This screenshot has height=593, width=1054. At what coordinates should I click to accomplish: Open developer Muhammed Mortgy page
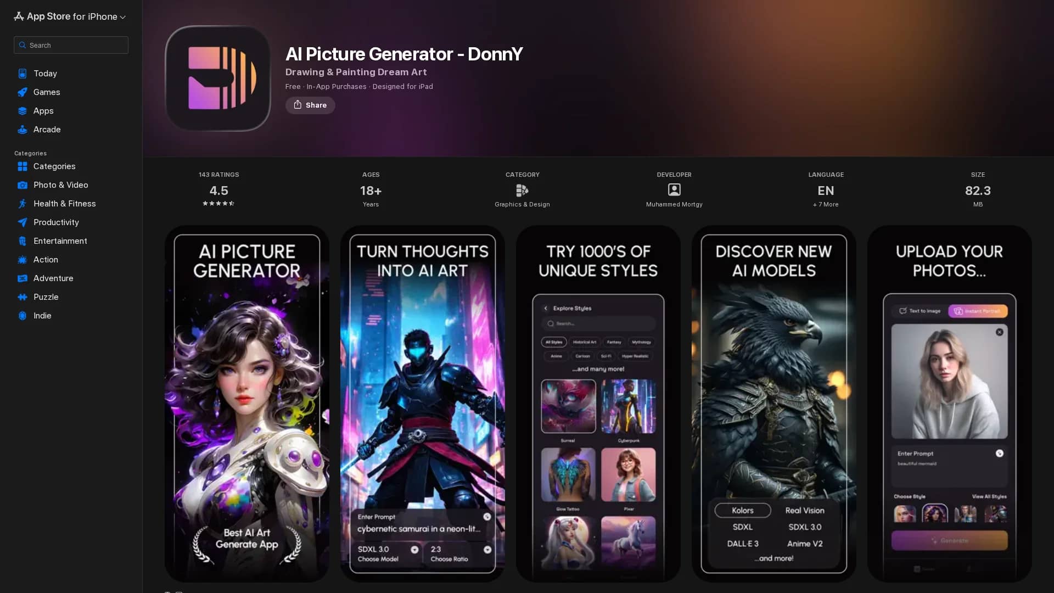coord(674,204)
